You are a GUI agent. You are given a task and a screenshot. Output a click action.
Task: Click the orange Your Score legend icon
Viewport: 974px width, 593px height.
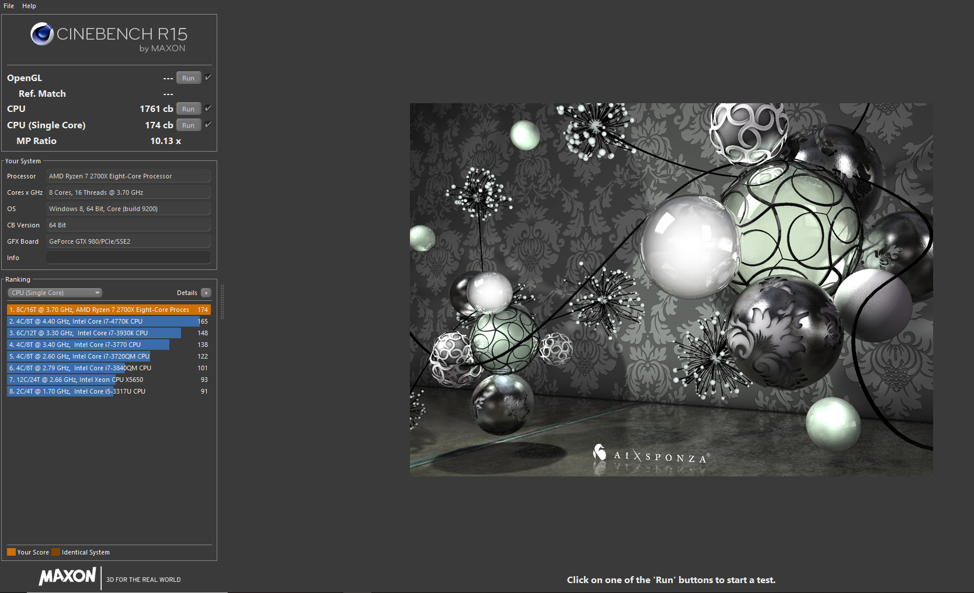coord(11,552)
